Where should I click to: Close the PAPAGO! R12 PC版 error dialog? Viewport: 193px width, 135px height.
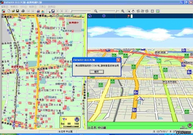point(119,60)
